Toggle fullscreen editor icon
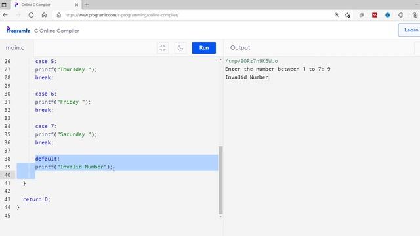Screen dimensions: 420x236 point(163,48)
